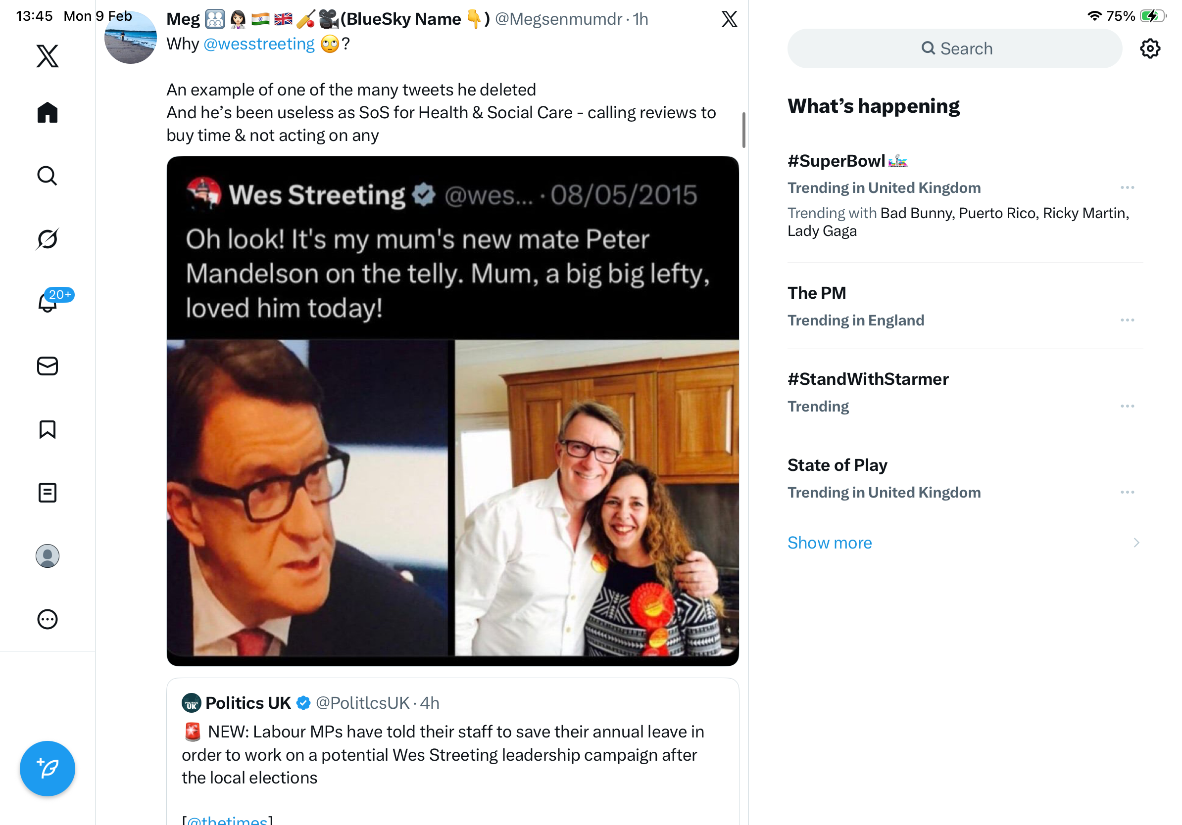Open the Wes Streeting tweet screenshot image
Screen dimensions: 1182x825
point(452,411)
